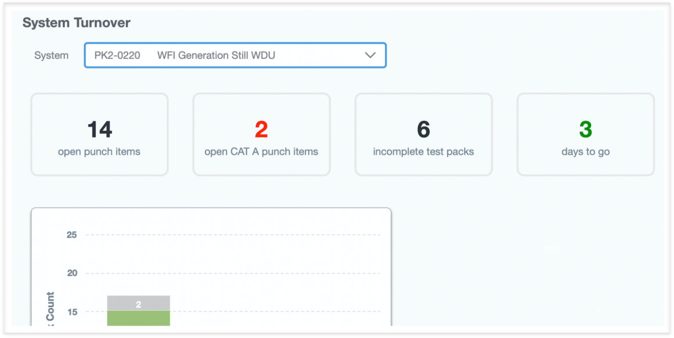Click the WFI Generation Still WDU system name
674x338 pixels.
point(216,56)
